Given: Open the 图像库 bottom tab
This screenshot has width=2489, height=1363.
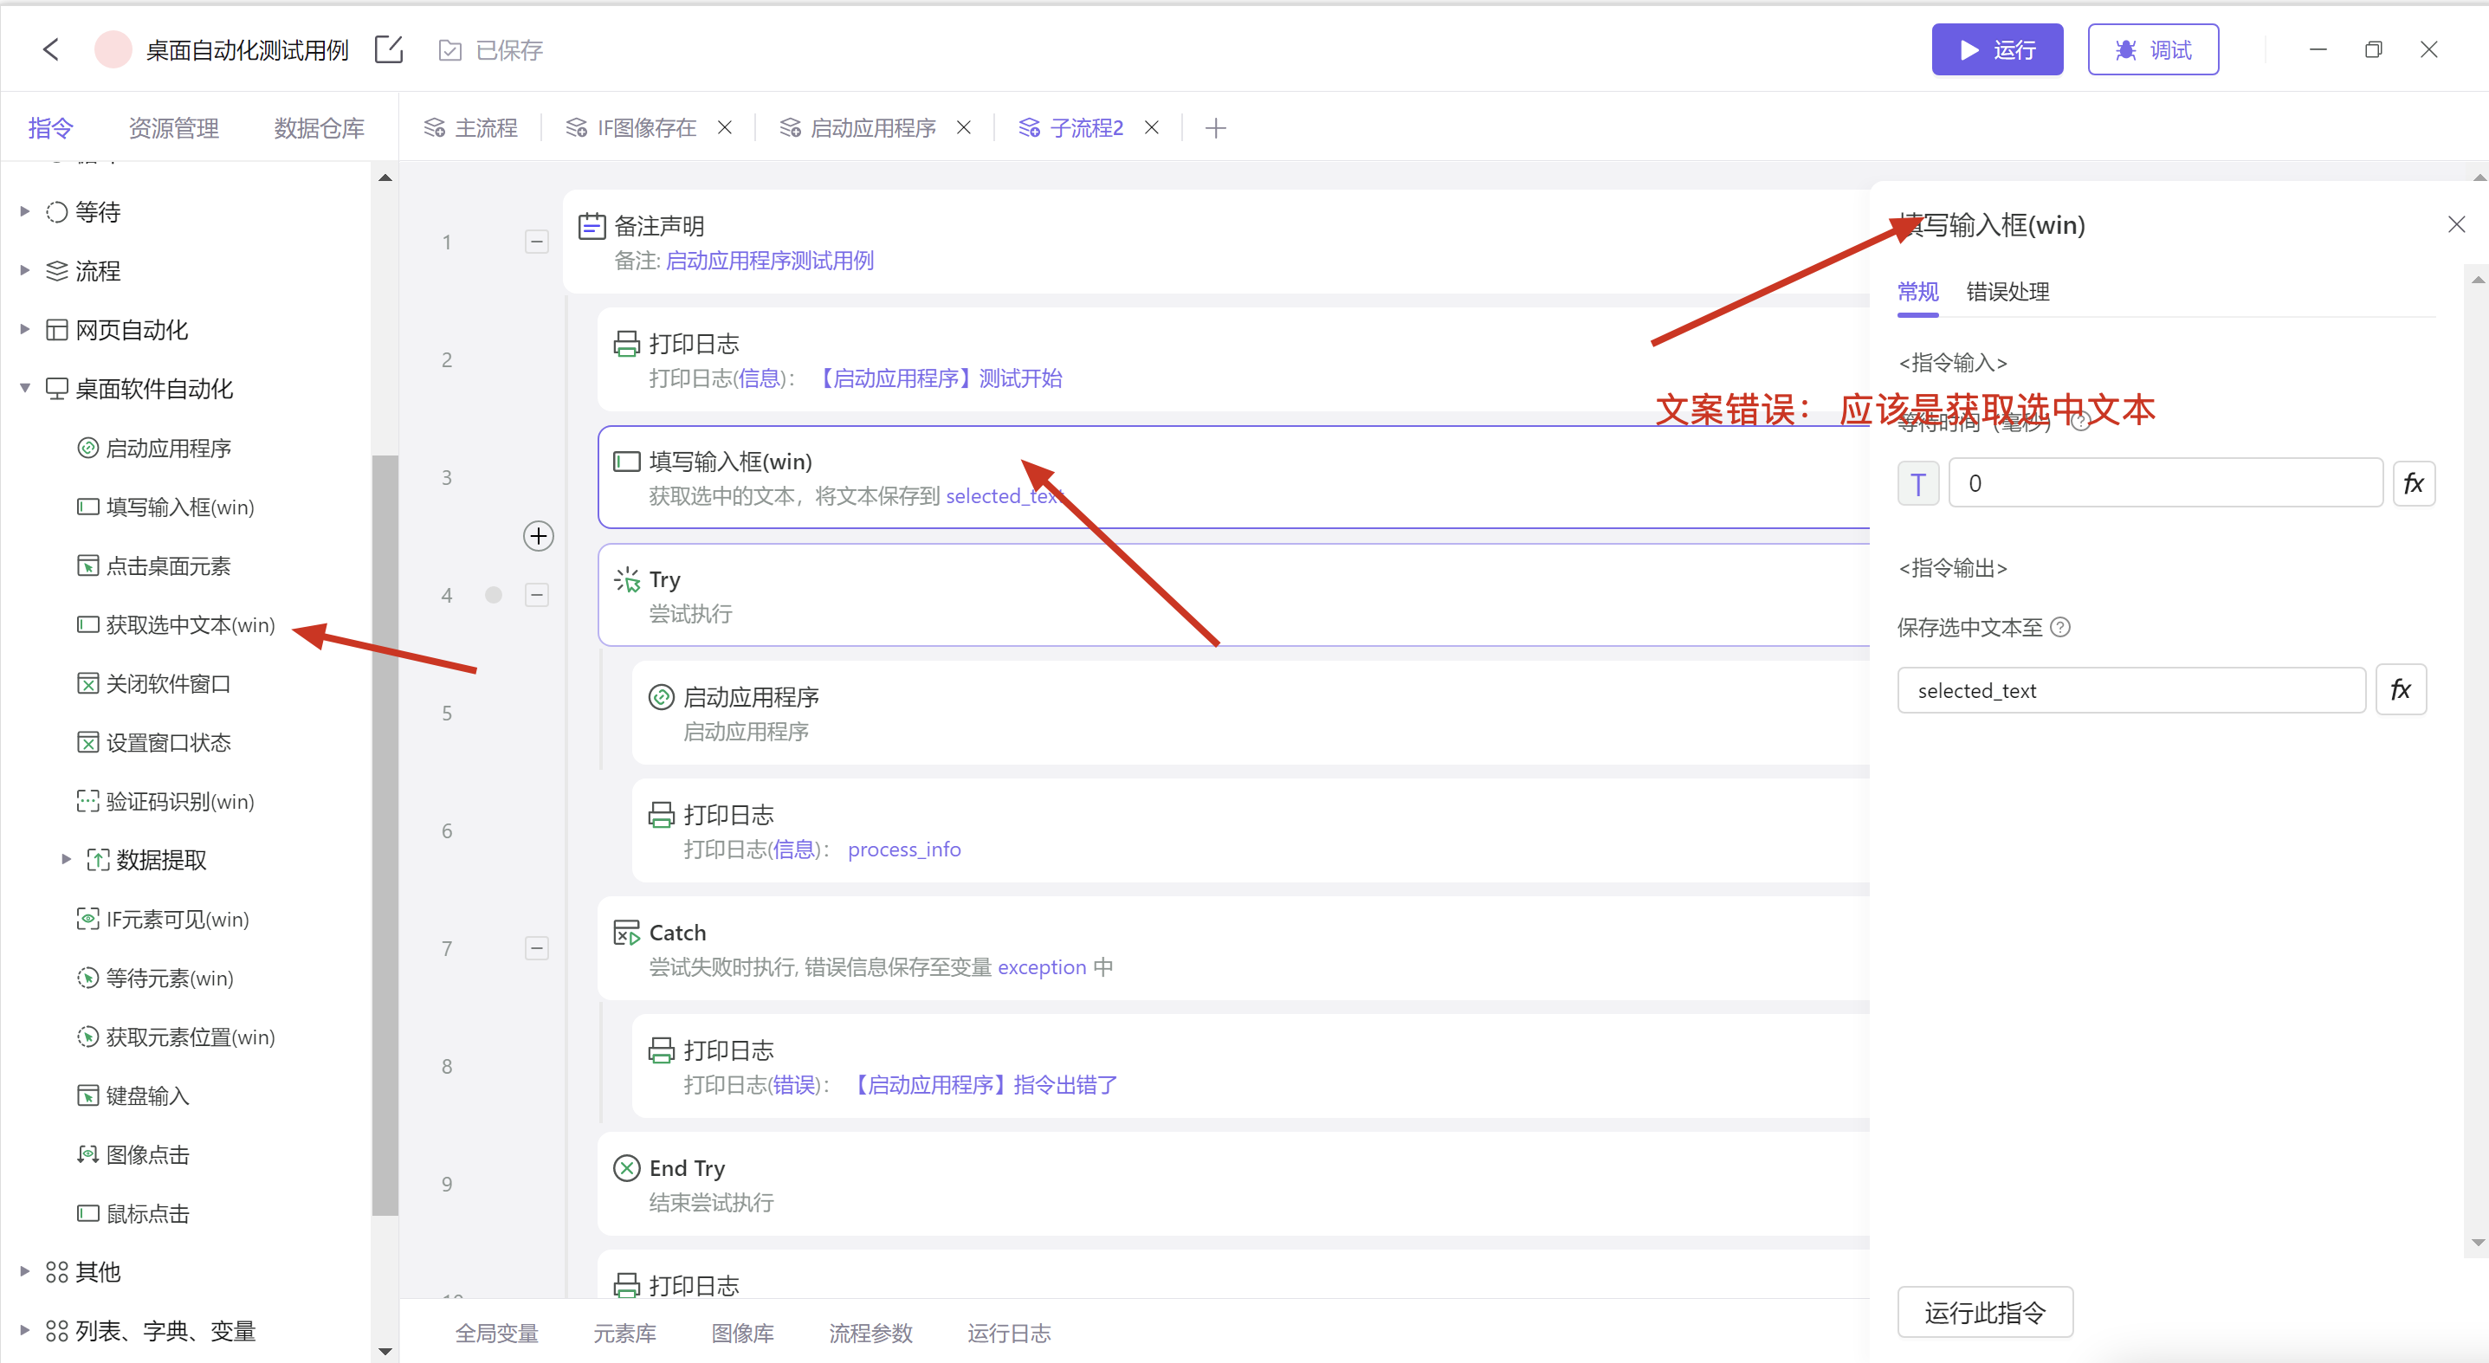Looking at the screenshot, I should pyautogui.click(x=742, y=1333).
